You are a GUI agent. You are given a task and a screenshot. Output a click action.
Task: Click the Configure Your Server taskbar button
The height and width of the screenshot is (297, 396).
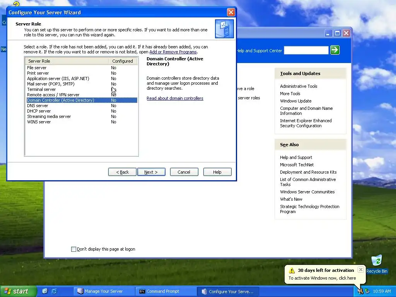[x=228, y=291]
